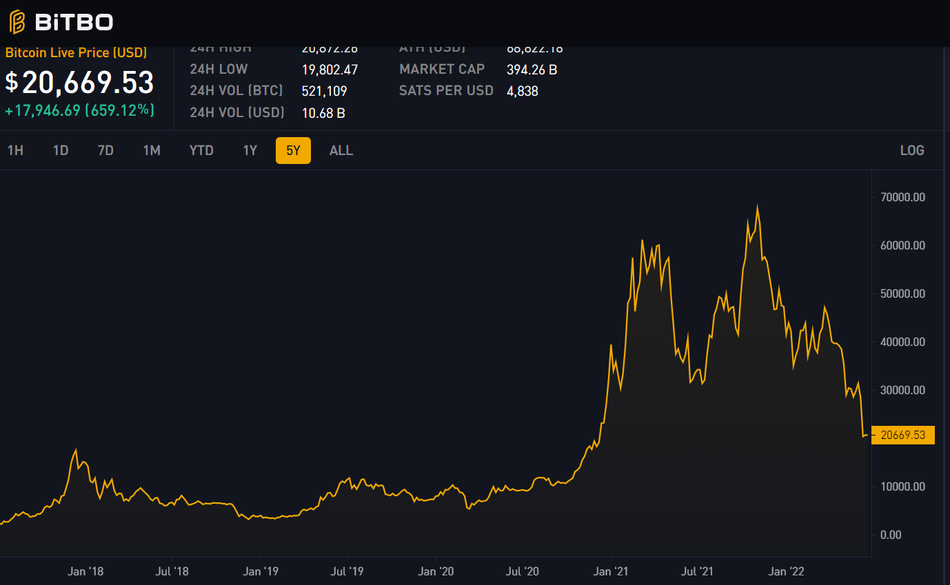Click the Jul '21 date axis label
This screenshot has height=585, width=950.
697,571
